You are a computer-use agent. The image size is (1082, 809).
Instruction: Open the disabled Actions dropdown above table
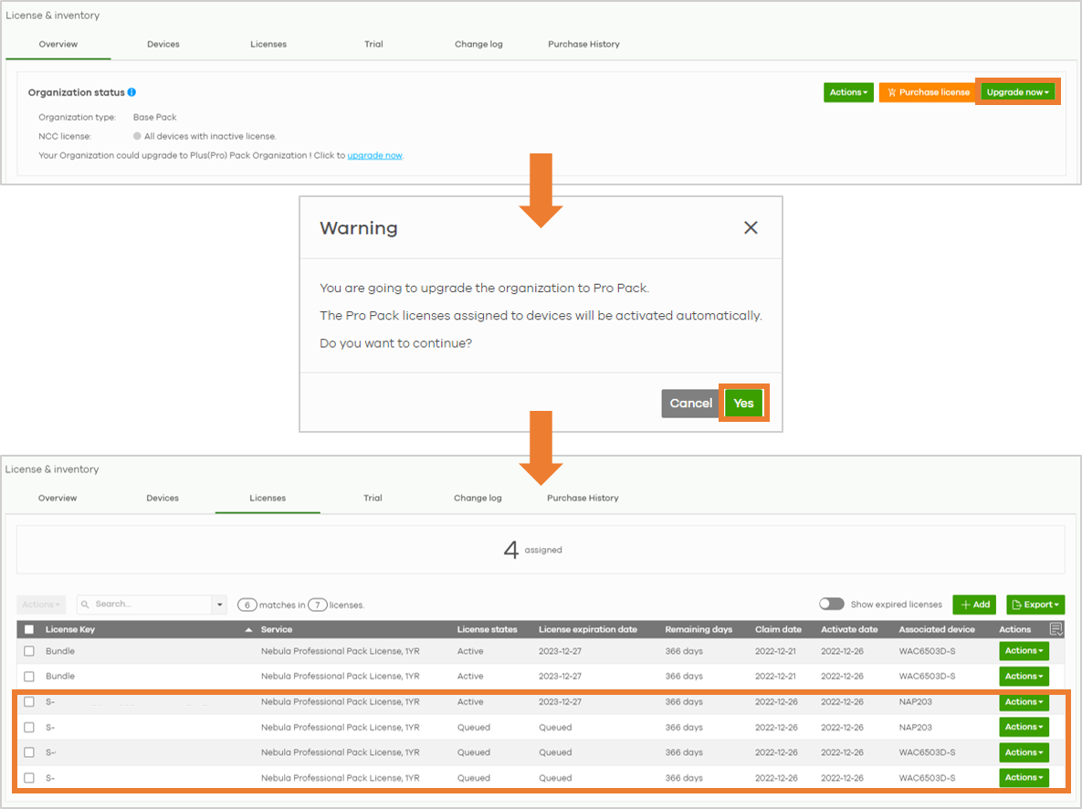[x=41, y=604]
